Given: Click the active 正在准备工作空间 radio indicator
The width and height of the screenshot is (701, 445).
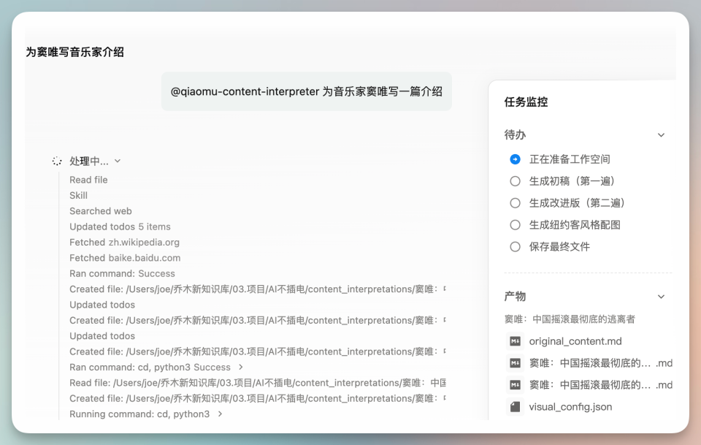Looking at the screenshot, I should 515,159.
